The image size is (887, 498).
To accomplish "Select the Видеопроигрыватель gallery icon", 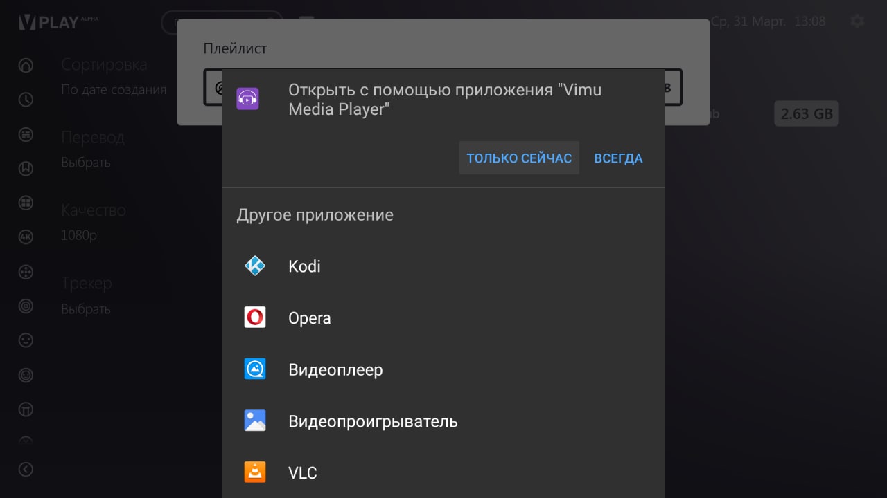I will pyautogui.click(x=255, y=421).
